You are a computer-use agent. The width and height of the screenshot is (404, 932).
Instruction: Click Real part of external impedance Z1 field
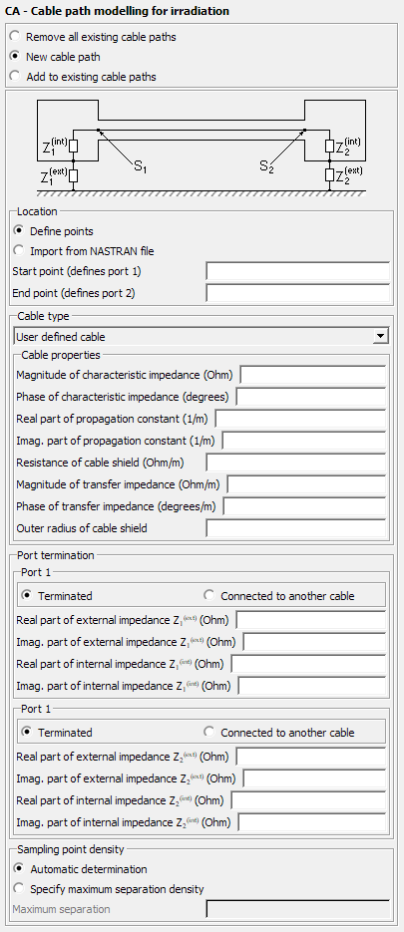coord(311,620)
